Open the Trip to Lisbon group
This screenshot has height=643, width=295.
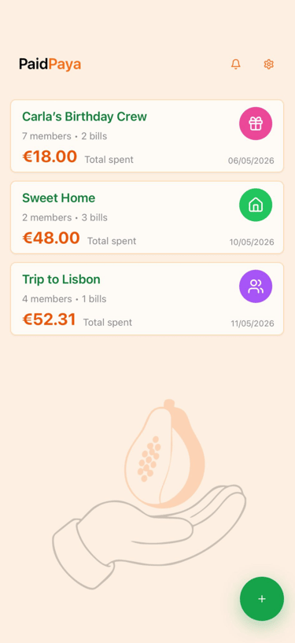pyautogui.click(x=147, y=298)
